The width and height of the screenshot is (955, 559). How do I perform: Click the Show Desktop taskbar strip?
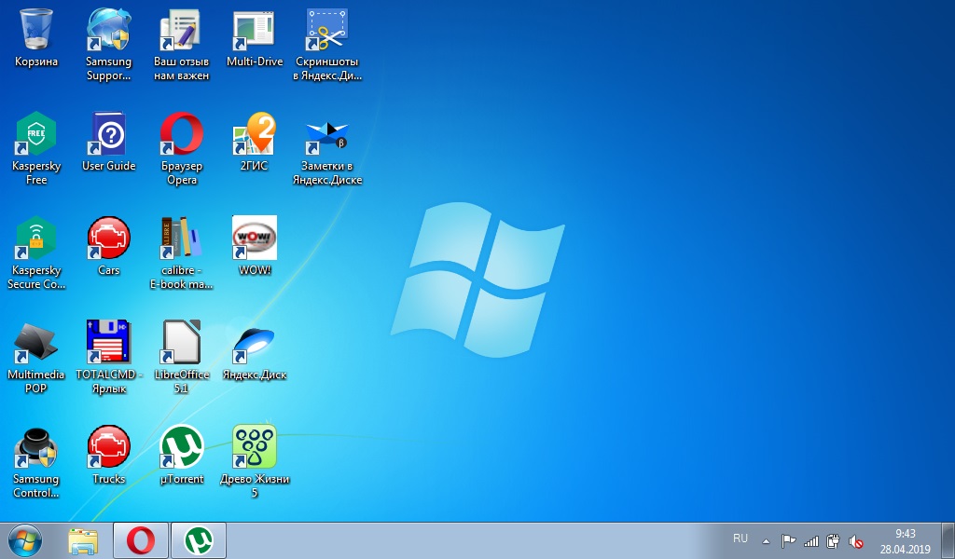948,540
